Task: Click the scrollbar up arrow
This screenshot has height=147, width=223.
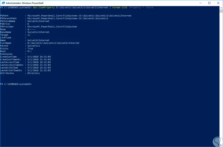Action: [x=221, y=7]
